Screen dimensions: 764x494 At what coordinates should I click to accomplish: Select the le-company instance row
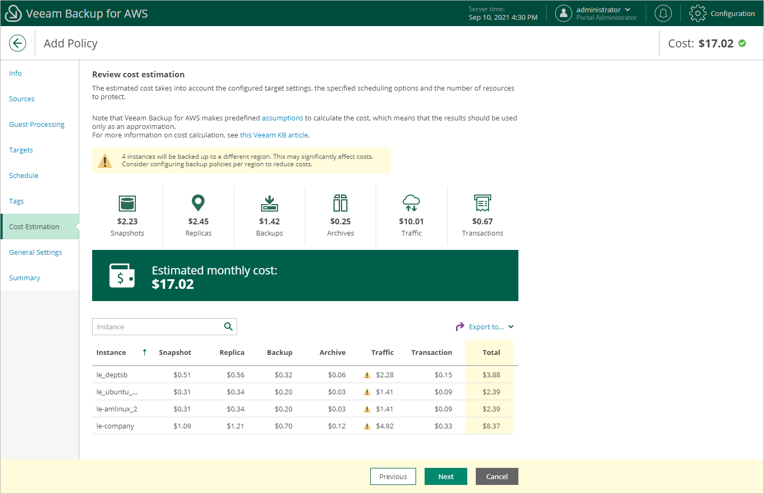[x=303, y=426]
